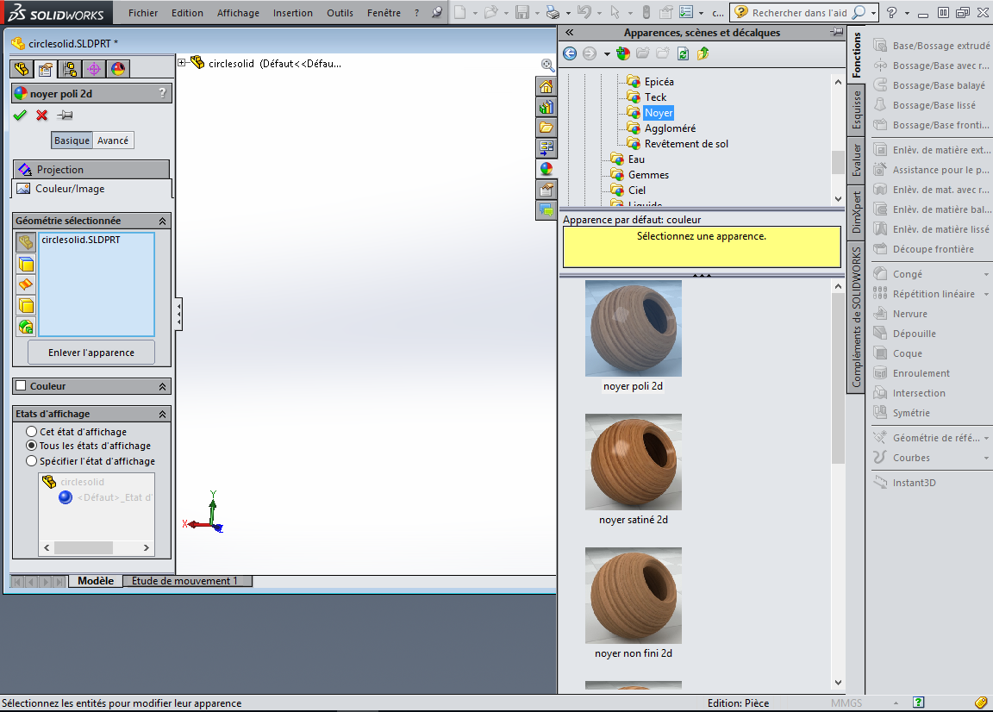This screenshot has height=712, width=993.
Task: Cancel with the red X icon
Action: [41, 116]
